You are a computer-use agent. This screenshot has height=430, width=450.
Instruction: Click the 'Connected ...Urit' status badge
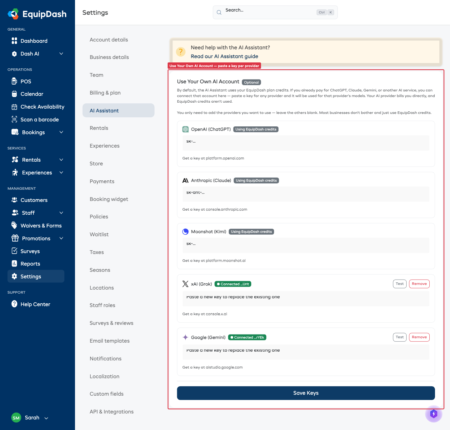pyautogui.click(x=233, y=284)
